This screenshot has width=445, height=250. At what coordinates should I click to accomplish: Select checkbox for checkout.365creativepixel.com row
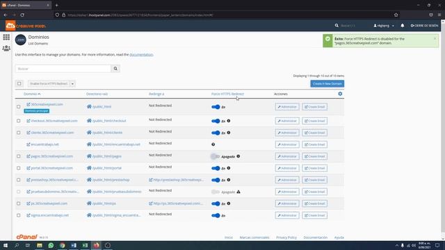pos(19,121)
